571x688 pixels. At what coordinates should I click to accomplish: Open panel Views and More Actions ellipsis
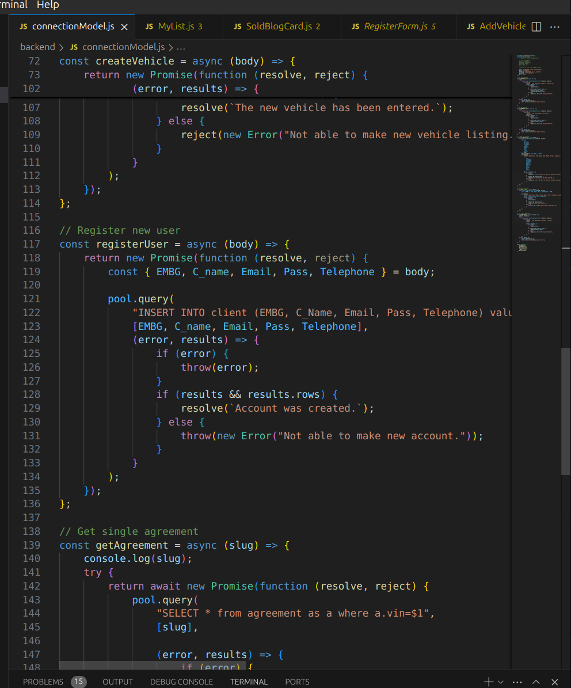(x=517, y=682)
